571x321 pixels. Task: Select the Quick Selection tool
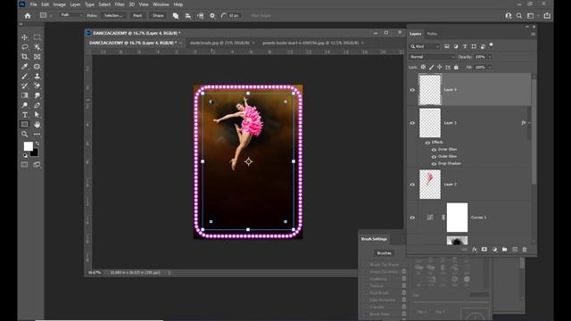(37, 47)
